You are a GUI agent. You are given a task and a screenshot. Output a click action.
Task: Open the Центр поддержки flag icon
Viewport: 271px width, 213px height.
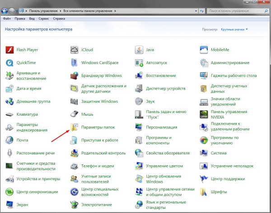pos(204,179)
